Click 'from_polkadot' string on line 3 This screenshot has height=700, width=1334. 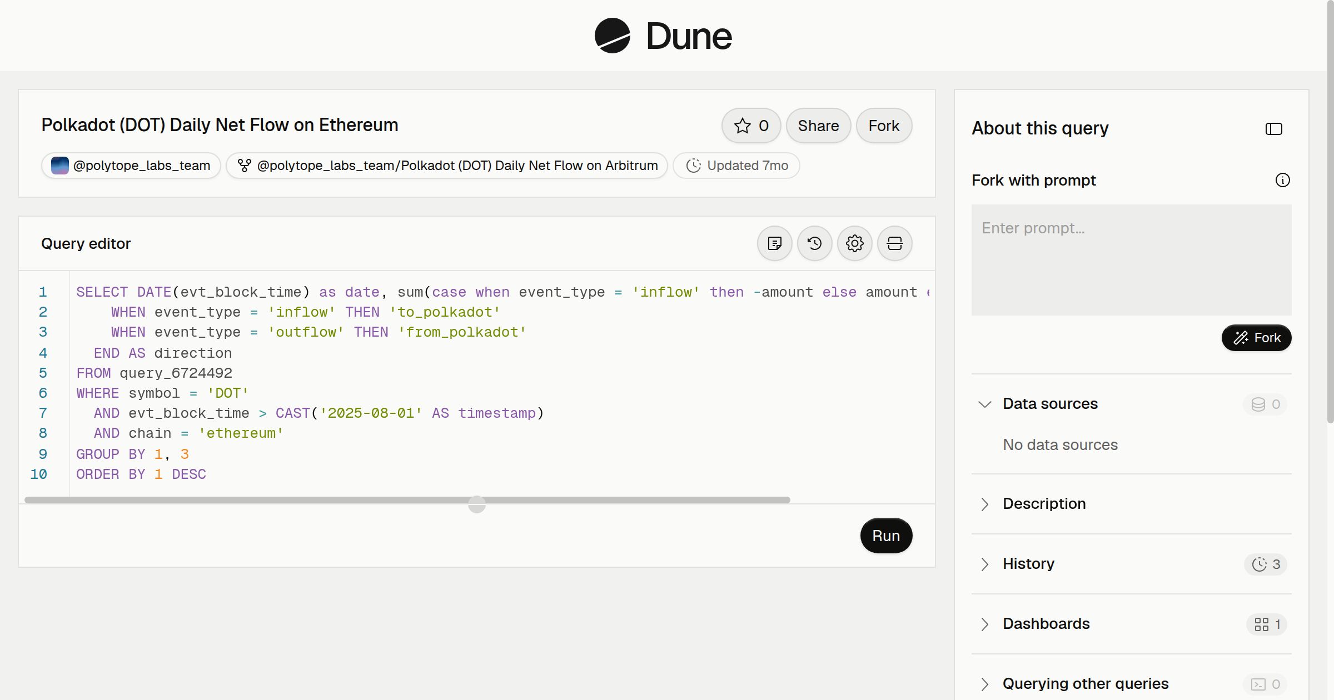[462, 332]
